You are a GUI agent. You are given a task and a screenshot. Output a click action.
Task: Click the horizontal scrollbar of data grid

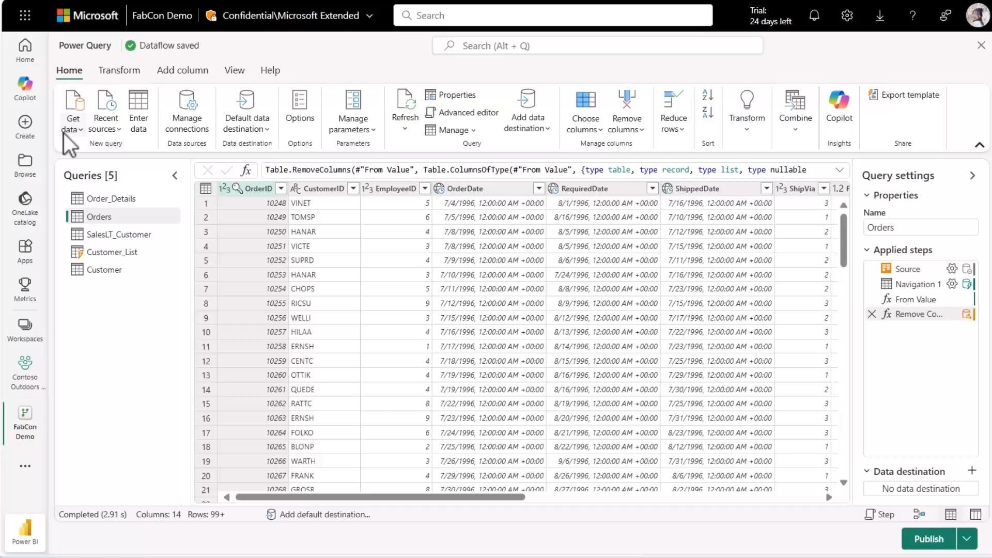click(380, 497)
